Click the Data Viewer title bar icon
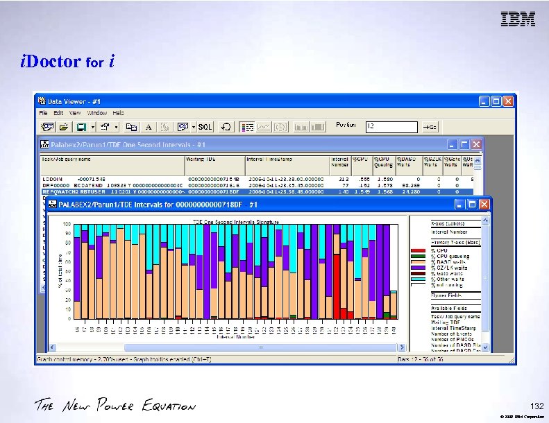549x423 pixels. point(42,101)
